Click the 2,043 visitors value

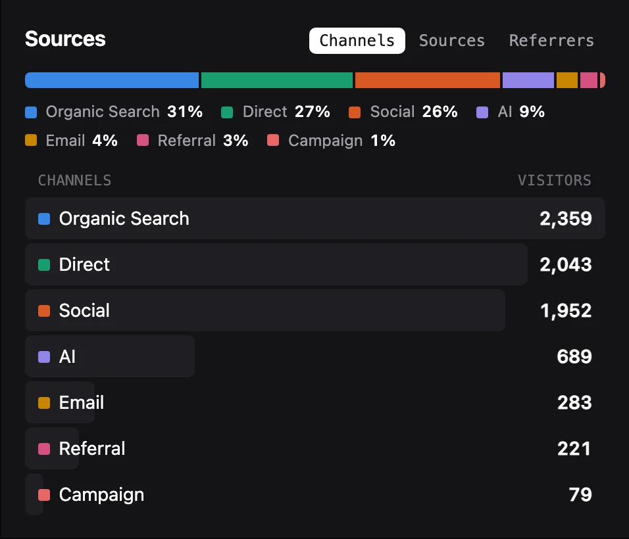[x=566, y=264]
